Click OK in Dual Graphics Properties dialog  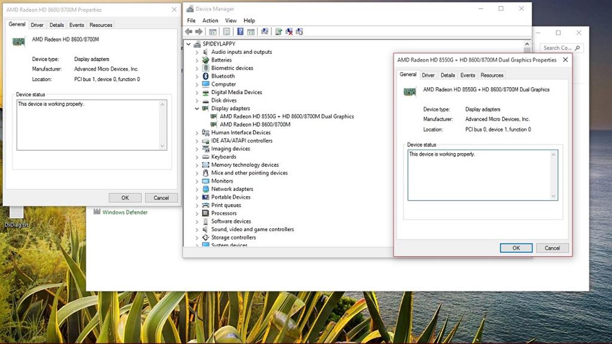coord(516,248)
